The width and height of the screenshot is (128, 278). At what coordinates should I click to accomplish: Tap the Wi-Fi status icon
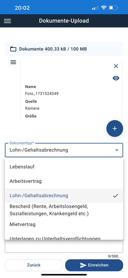pos(104,8)
